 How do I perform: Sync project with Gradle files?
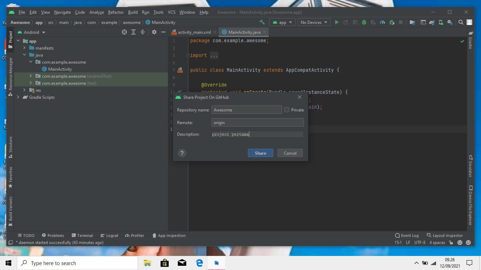pos(432,22)
